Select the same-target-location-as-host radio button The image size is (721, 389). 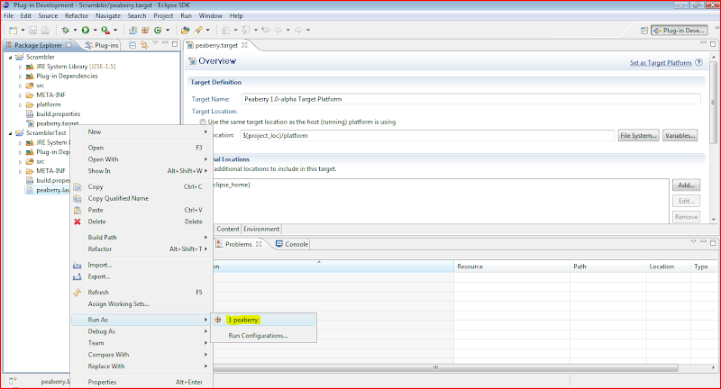202,122
